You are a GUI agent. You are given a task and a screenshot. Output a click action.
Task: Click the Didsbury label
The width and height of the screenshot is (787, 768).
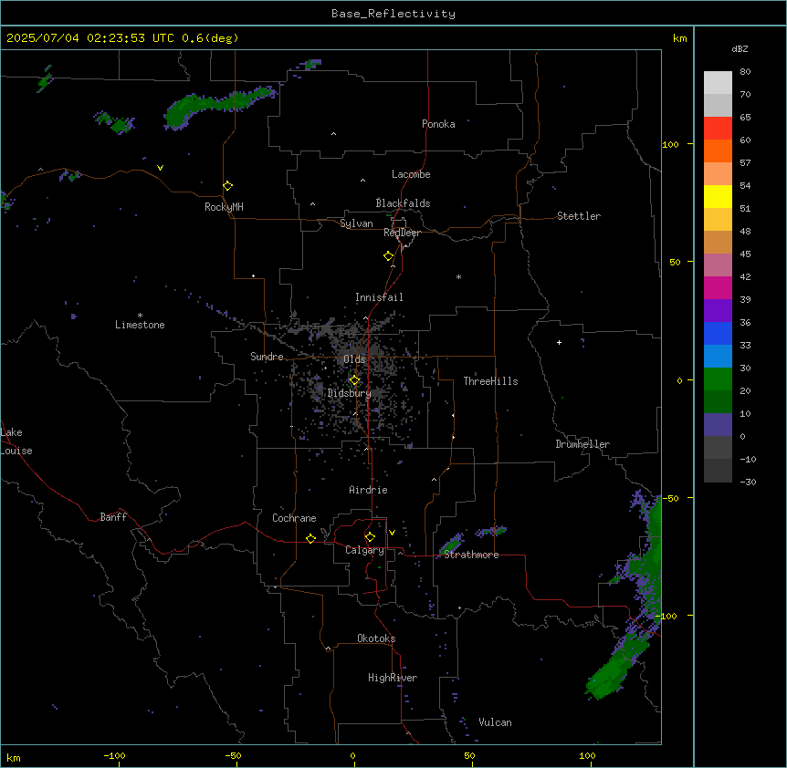[x=350, y=393]
